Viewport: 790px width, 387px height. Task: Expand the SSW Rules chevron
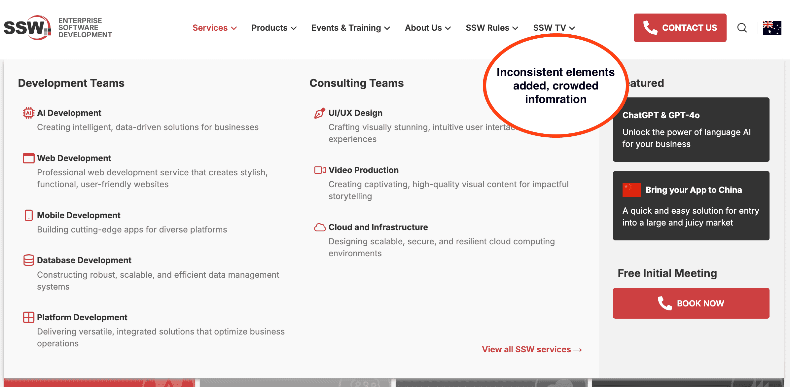pyautogui.click(x=515, y=28)
